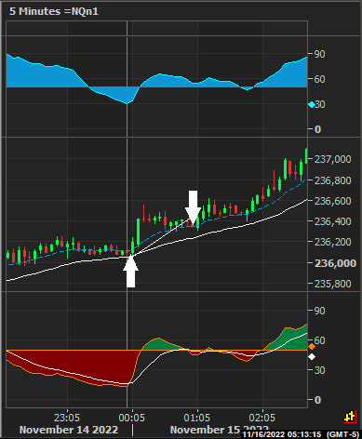The image size is (362, 439).
Task: Click the 236,200 price axis label
Action: point(333,242)
